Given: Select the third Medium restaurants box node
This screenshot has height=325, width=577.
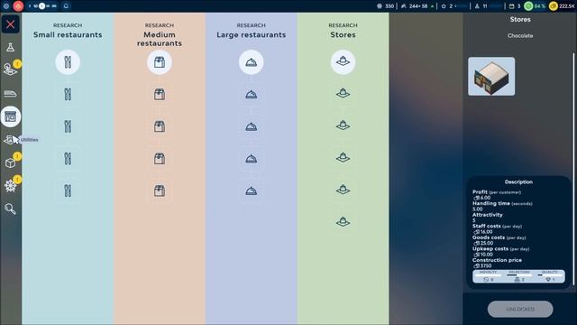Looking at the screenshot, I should point(160,126).
